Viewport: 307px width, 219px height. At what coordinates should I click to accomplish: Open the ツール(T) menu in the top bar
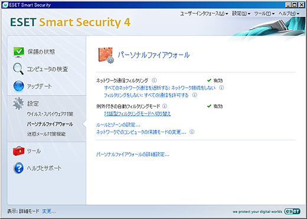coord(264,14)
